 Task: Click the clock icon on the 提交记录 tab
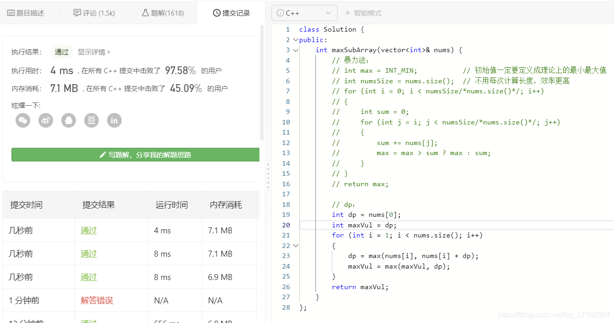click(216, 12)
